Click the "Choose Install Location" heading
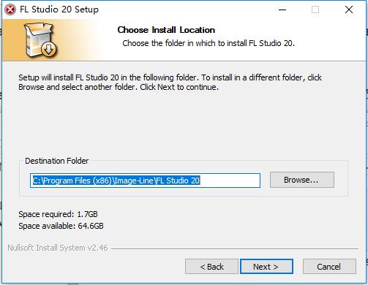Screen dimensions: 368x285 166,30
